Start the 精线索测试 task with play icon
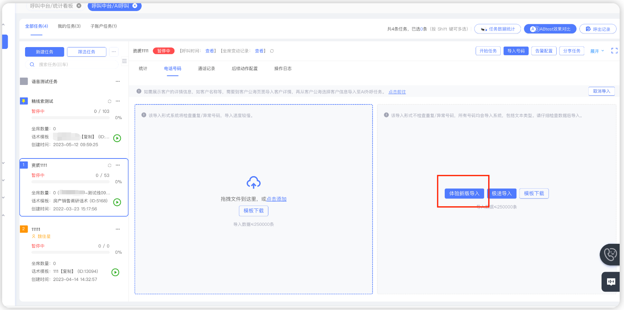 pos(117,138)
